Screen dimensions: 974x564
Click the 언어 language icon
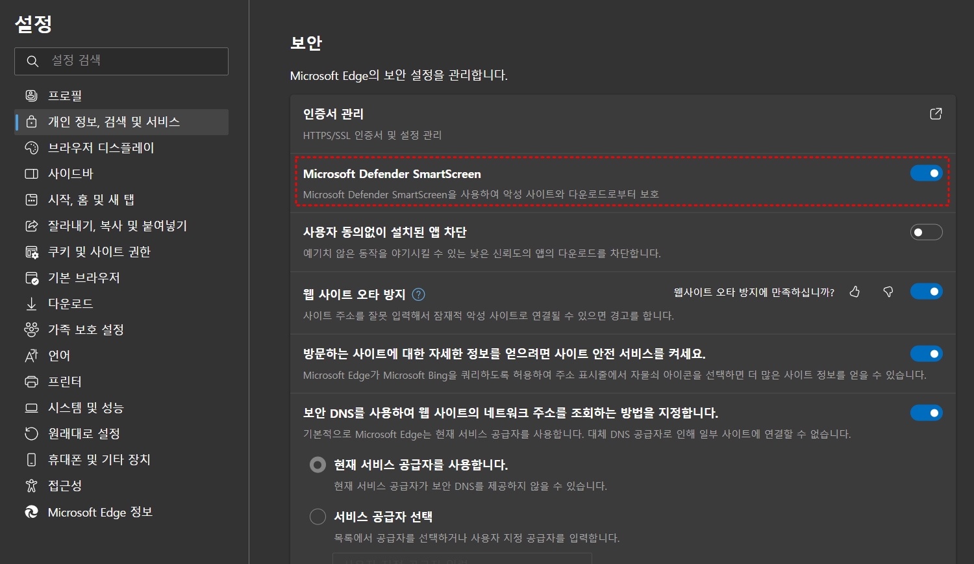[31, 355]
